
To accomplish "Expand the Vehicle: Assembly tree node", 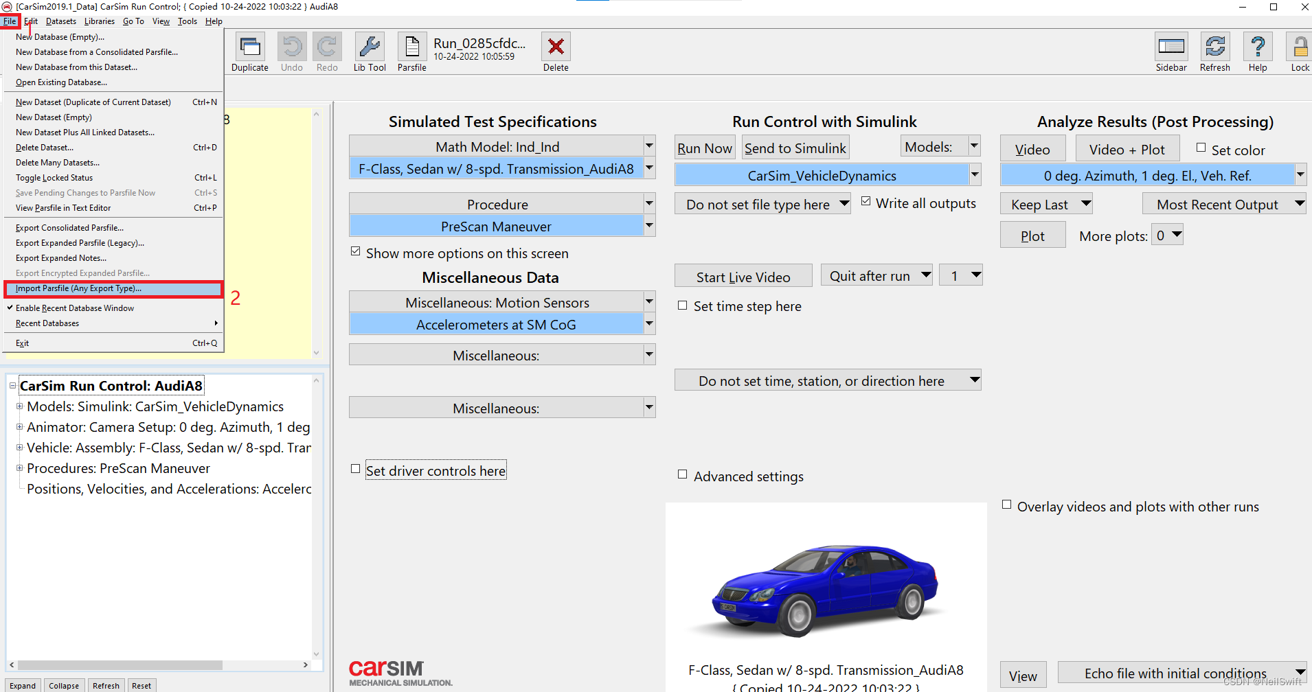I will point(20,448).
